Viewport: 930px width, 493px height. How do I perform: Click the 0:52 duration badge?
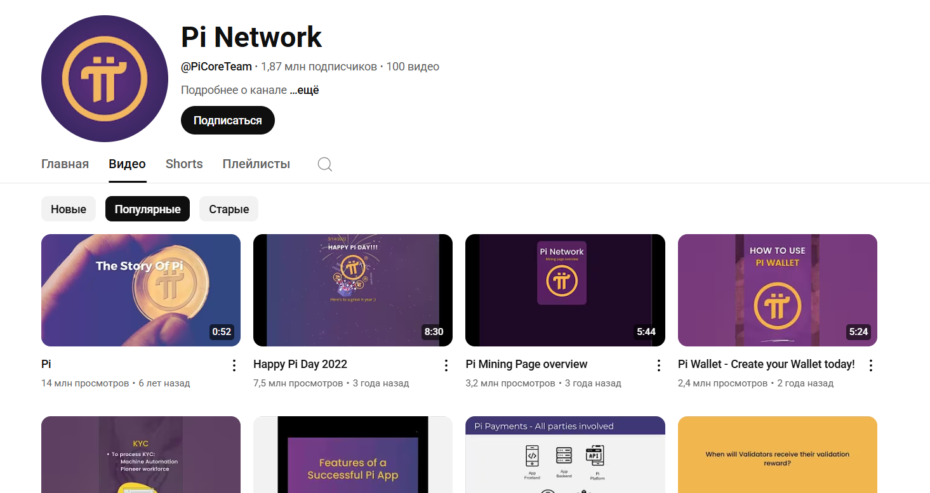pos(222,332)
